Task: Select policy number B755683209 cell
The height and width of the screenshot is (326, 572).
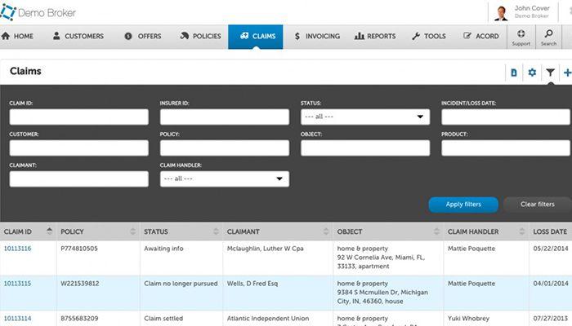Action: (x=79, y=319)
